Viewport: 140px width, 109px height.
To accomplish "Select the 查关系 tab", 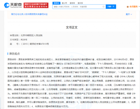I will point(80,3).
